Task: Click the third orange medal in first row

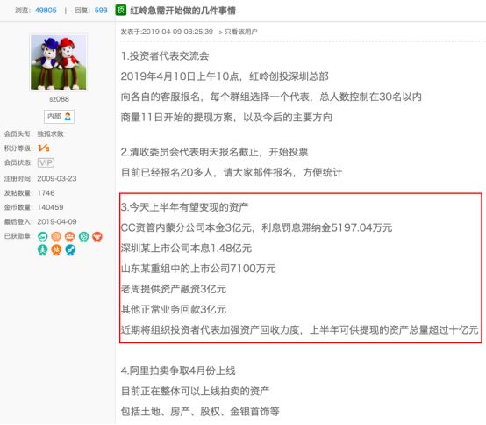Action: coord(69,237)
